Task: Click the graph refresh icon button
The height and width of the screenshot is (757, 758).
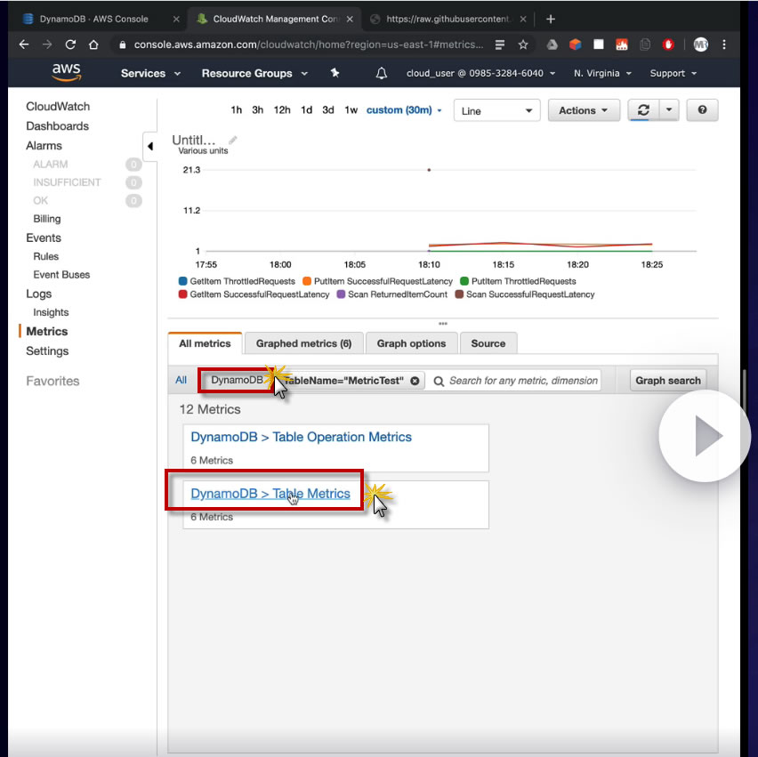Action: 643,110
